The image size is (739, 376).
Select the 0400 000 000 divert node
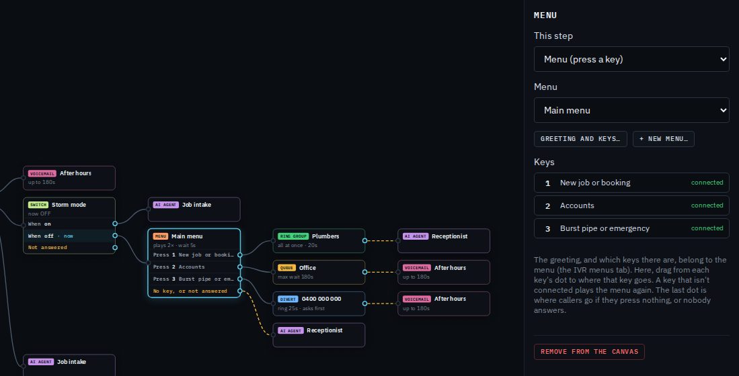point(319,303)
